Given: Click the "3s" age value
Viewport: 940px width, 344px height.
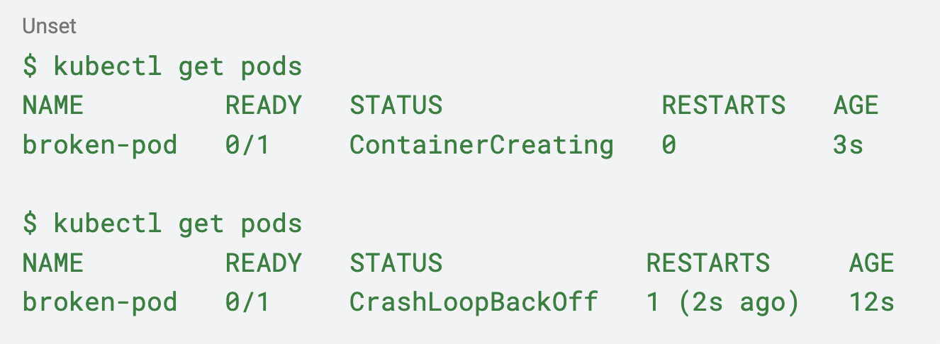Looking at the screenshot, I should (848, 145).
